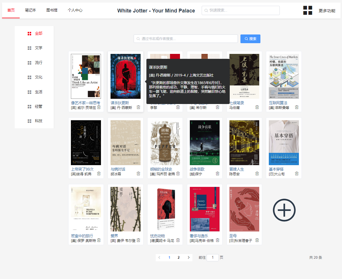342x279 pixels.
Task: Open 上帝笑了99次 title link
Action: pos(82,169)
